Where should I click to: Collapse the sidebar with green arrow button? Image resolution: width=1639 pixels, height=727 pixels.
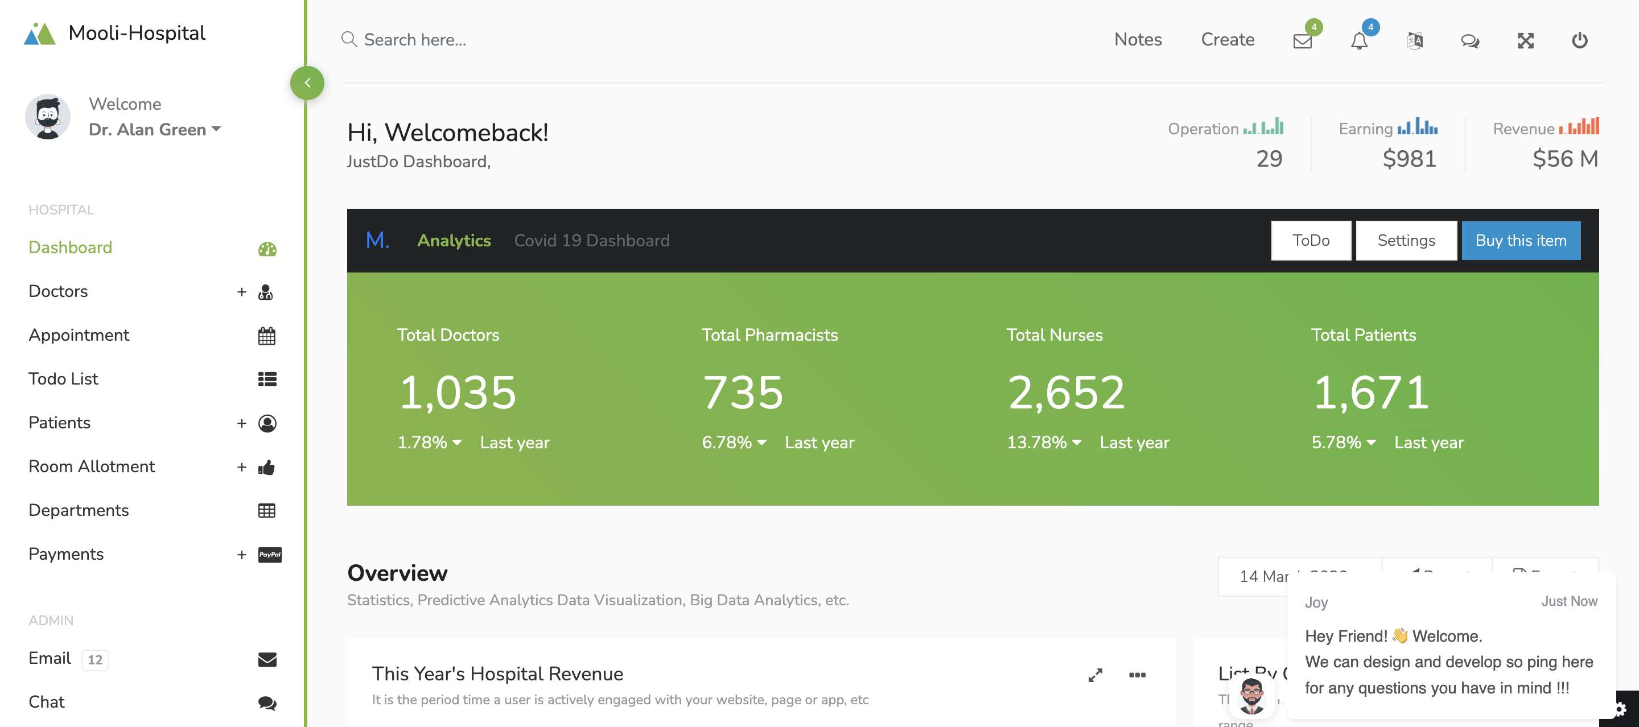[307, 82]
